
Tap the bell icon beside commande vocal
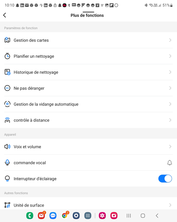(x=170, y=163)
